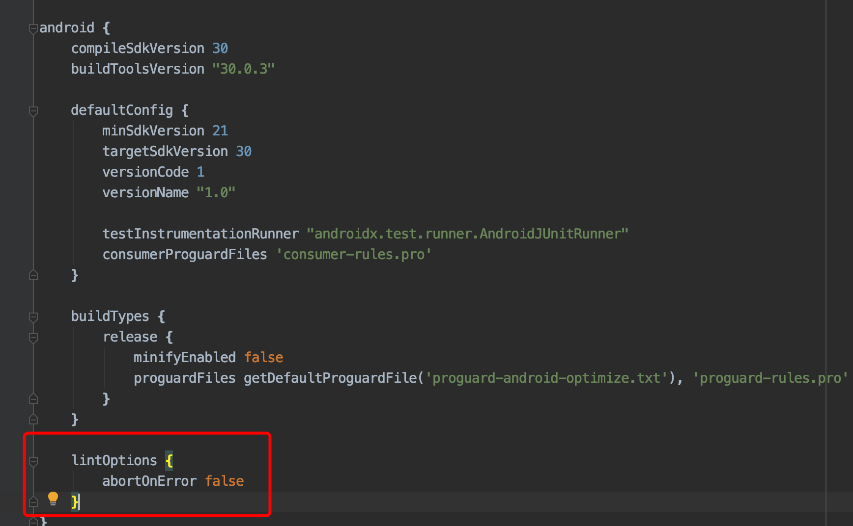Screen dimensions: 853x526
Task: Click the getDefaultProguardFile method call
Action: (x=330, y=378)
